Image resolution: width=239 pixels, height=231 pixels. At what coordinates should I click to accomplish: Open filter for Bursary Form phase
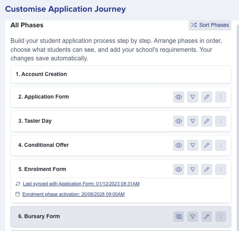point(193,217)
